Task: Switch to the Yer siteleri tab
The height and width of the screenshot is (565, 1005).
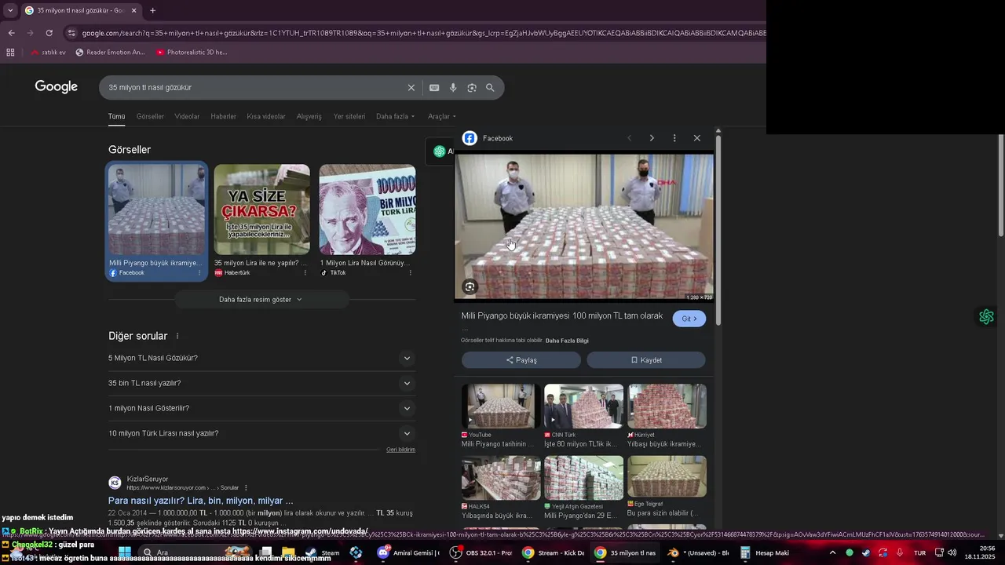Action: coord(349,116)
